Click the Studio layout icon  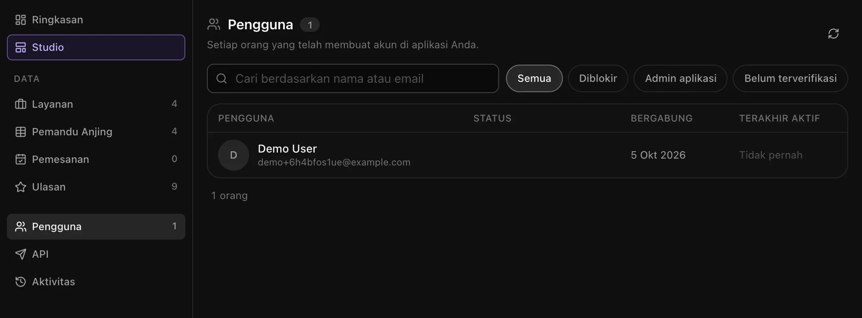click(21, 47)
